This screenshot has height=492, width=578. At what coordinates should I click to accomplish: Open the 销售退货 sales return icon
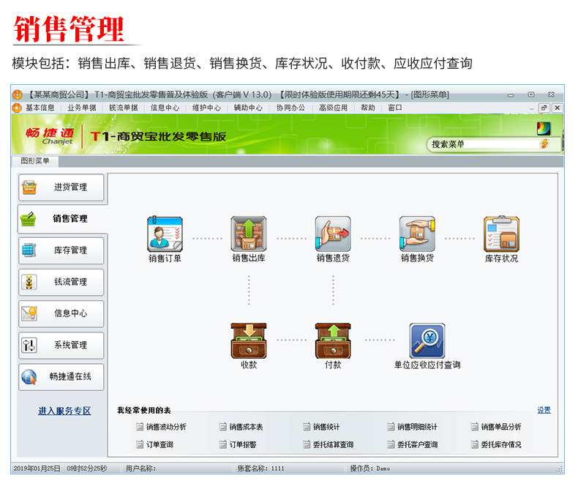pyautogui.click(x=333, y=234)
